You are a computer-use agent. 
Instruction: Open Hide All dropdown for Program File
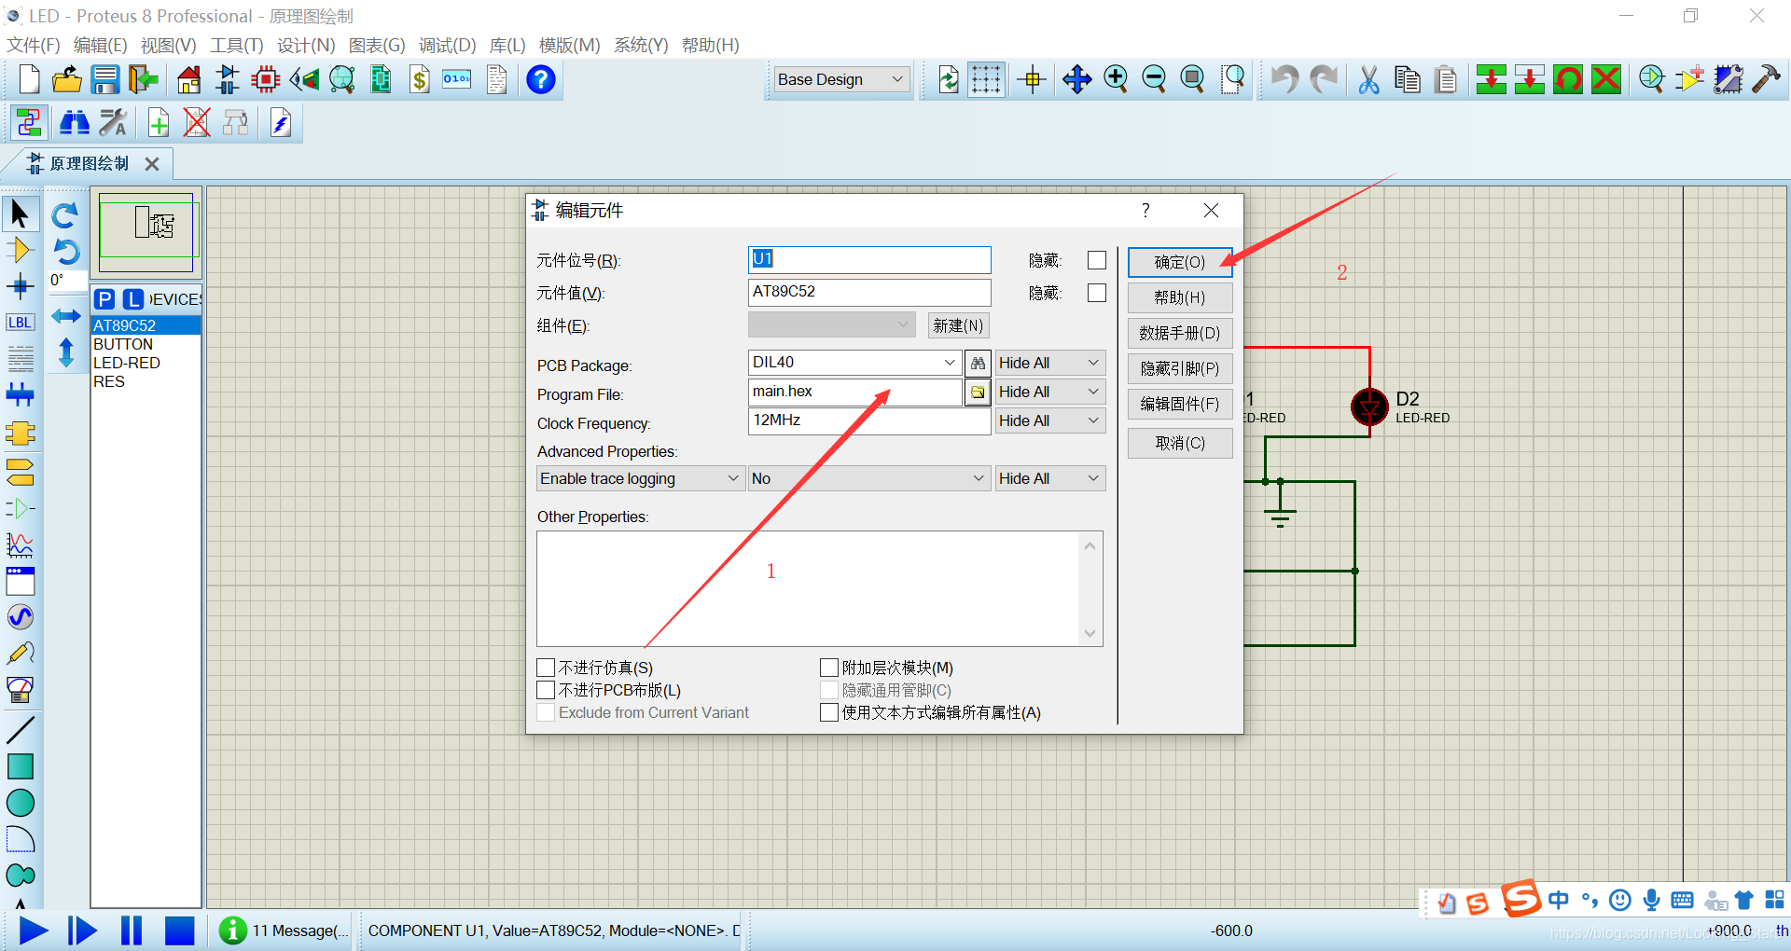pyautogui.click(x=1049, y=392)
